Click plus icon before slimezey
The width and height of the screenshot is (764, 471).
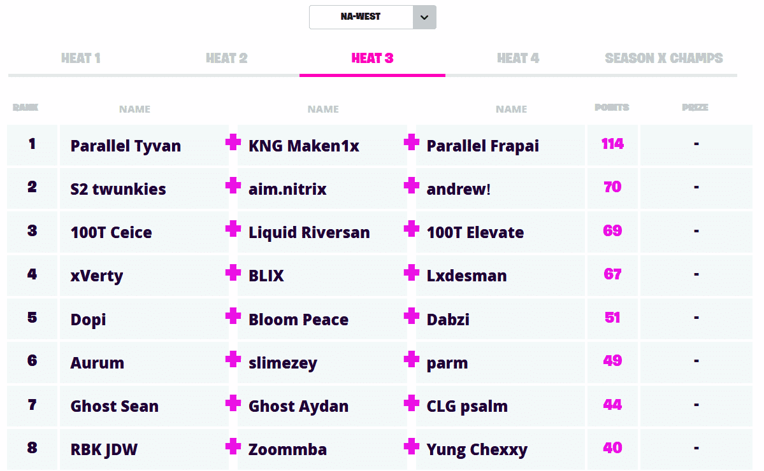233,359
